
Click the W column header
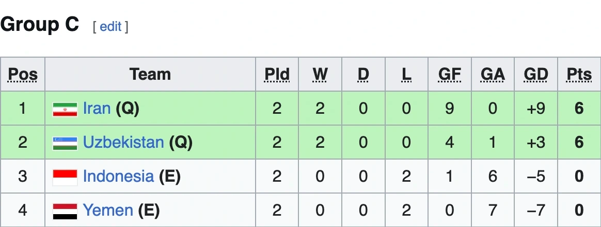[320, 75]
